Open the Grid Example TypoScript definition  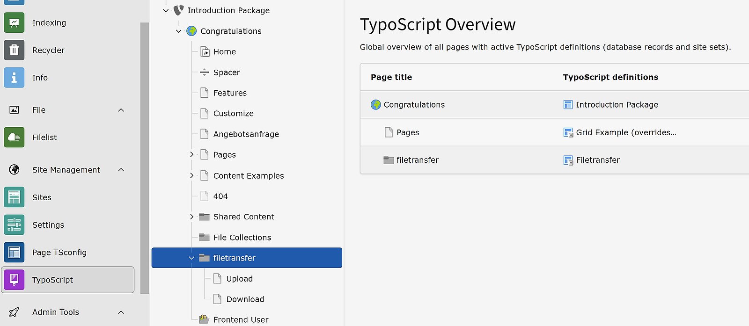(625, 132)
